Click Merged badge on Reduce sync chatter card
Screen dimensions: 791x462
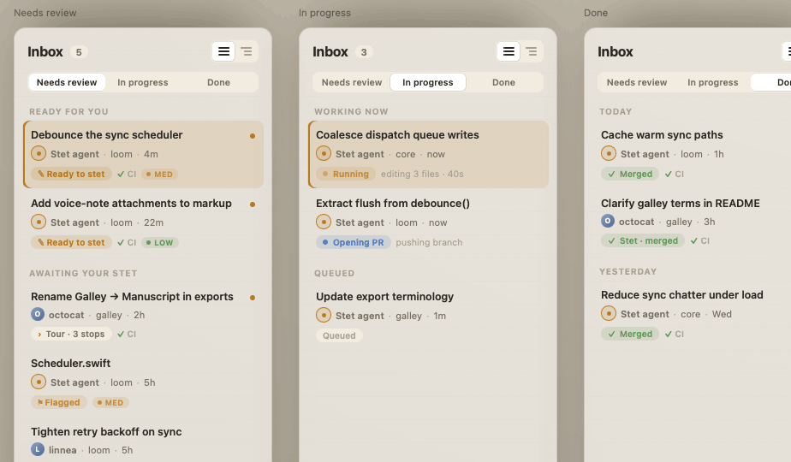(x=630, y=334)
